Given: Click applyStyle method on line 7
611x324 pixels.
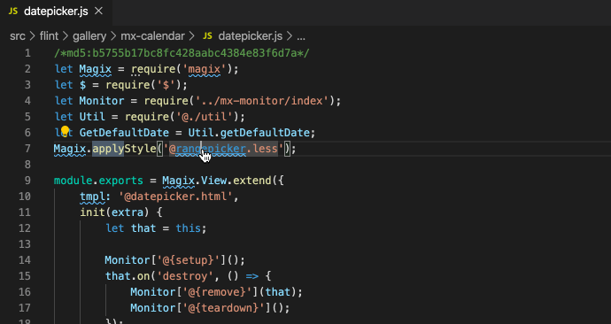Looking at the screenshot, I should (x=124, y=149).
